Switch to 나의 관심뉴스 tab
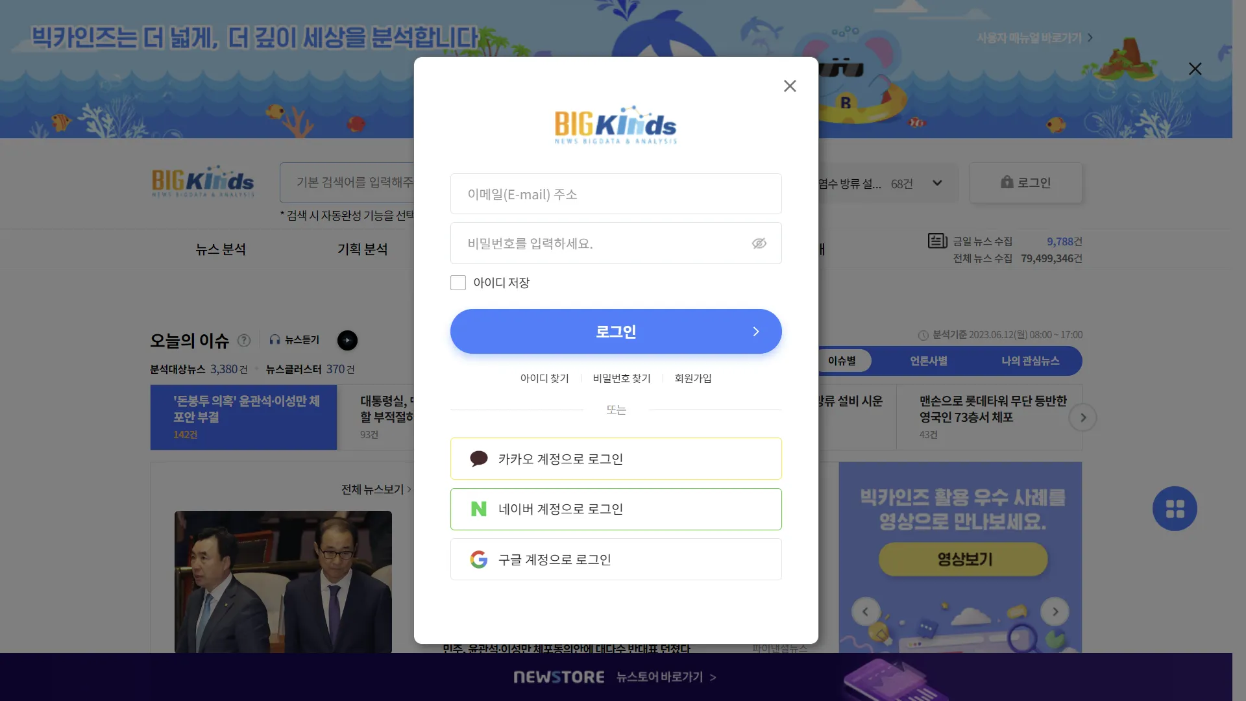This screenshot has width=1246, height=701. pyautogui.click(x=1030, y=361)
